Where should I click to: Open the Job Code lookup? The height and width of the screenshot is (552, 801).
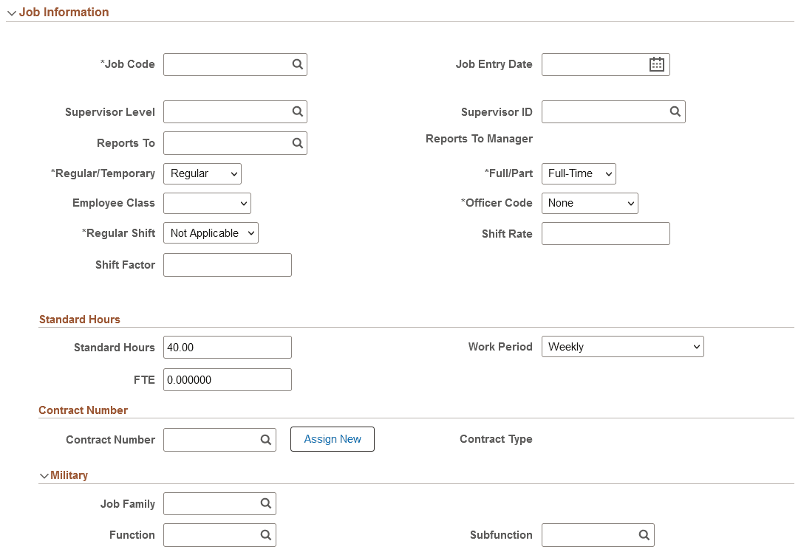297,64
